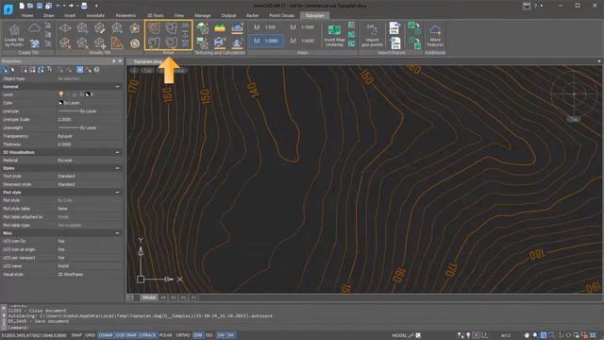Screen dimensions: 604x340
Task: Click the top-left eye-shaped icon in Modify TIN
Action: 65,27
